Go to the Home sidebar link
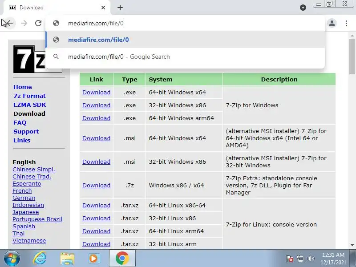Screen dimensions: 356x267 [23, 87]
